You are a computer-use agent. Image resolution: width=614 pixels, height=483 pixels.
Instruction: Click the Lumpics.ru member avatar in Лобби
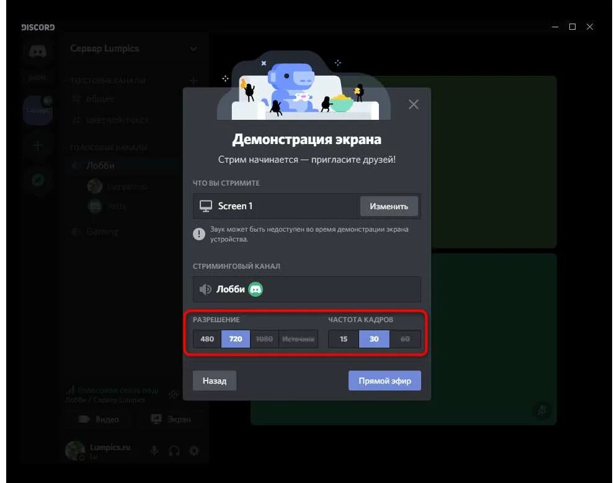pyautogui.click(x=95, y=186)
